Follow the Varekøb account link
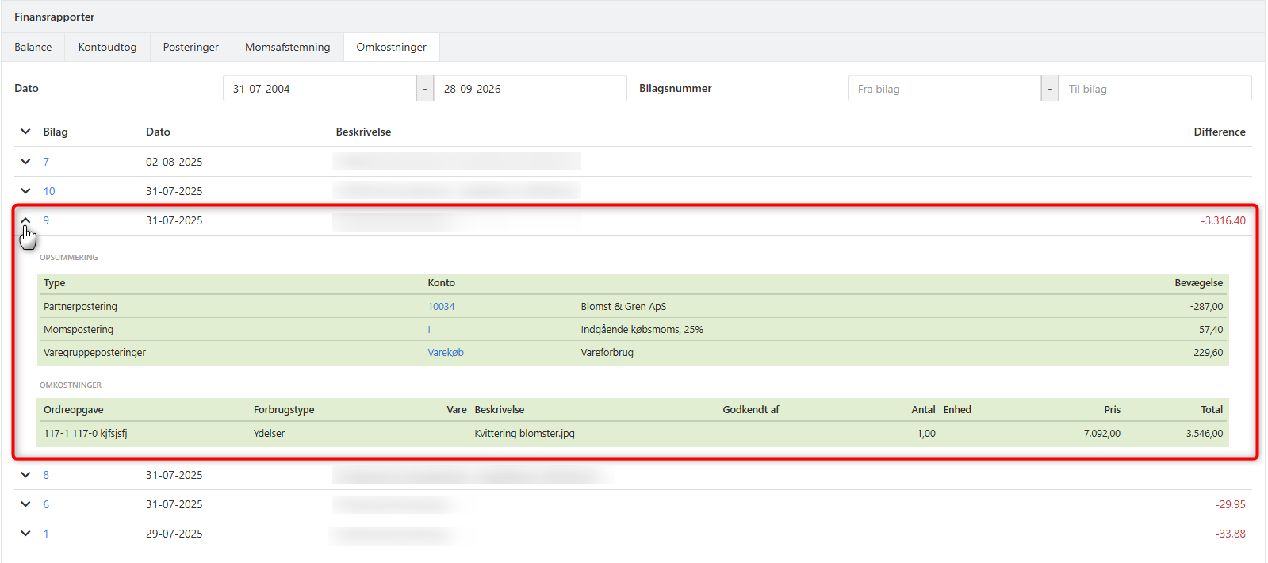Image resolution: width=1268 pixels, height=563 pixels. click(x=446, y=353)
